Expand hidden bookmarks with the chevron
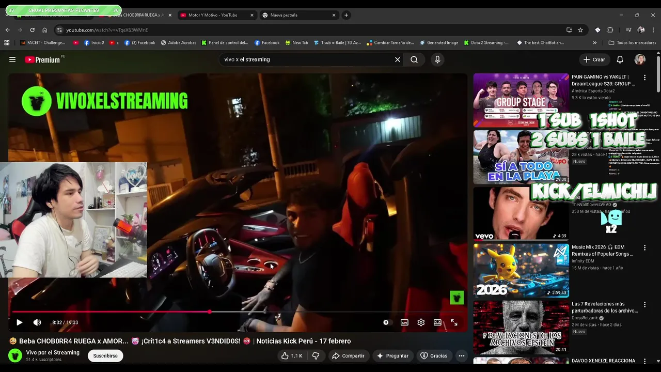This screenshot has height=372, width=661. 594,43
